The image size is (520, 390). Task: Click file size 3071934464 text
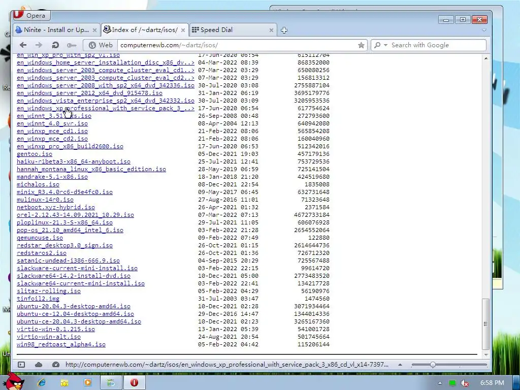click(x=312, y=306)
